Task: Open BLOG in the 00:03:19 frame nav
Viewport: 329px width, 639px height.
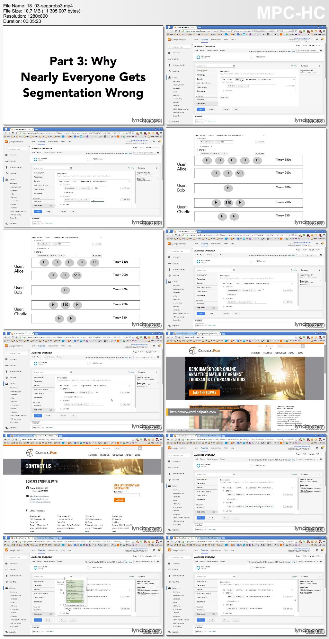Action: tap(300, 353)
